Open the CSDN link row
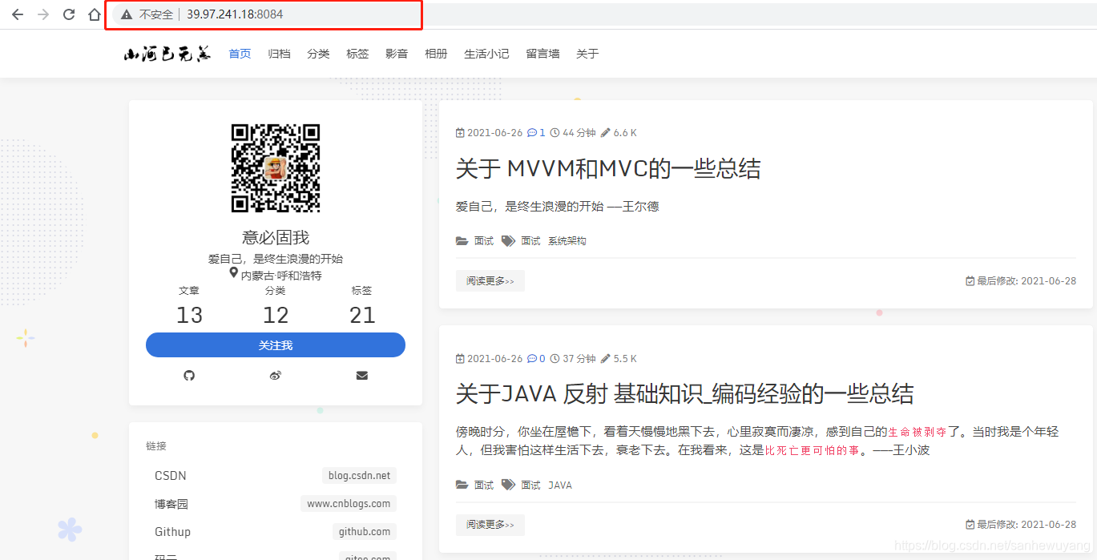The image size is (1097, 560). pyautogui.click(x=276, y=476)
